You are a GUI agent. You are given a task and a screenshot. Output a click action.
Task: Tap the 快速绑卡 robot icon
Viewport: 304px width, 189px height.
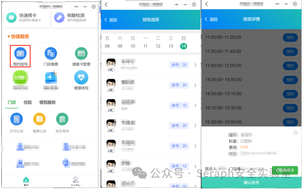(x=12, y=17)
